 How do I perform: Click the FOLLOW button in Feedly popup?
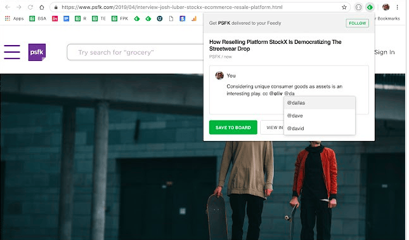click(358, 23)
